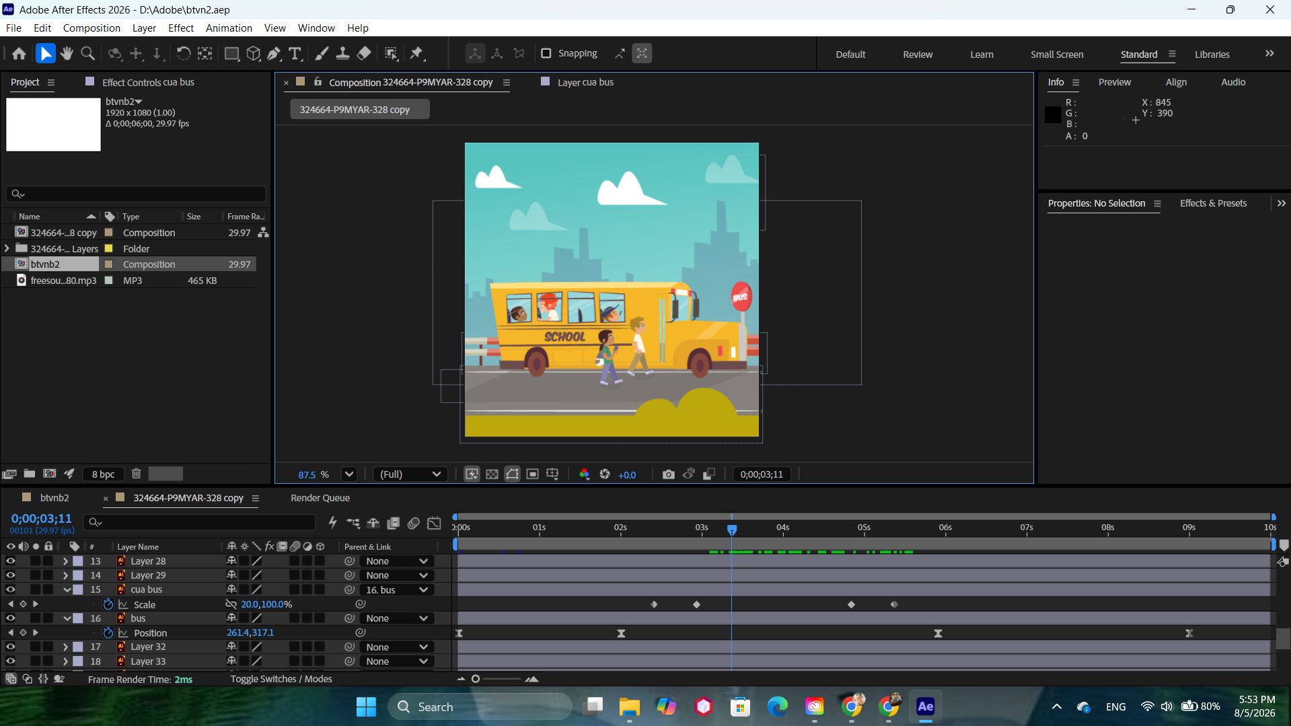Select the Puppet Pin tool
Viewport: 1291px width, 726px height.
(x=417, y=54)
